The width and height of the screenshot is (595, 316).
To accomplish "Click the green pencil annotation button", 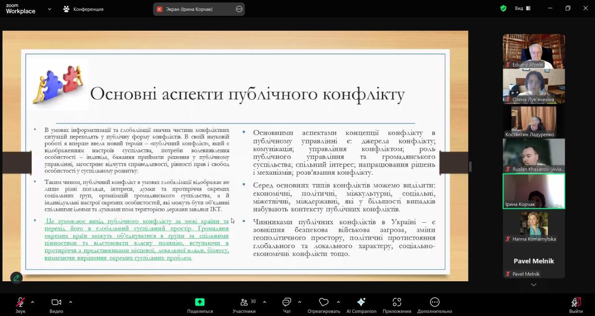I will tap(16, 278).
